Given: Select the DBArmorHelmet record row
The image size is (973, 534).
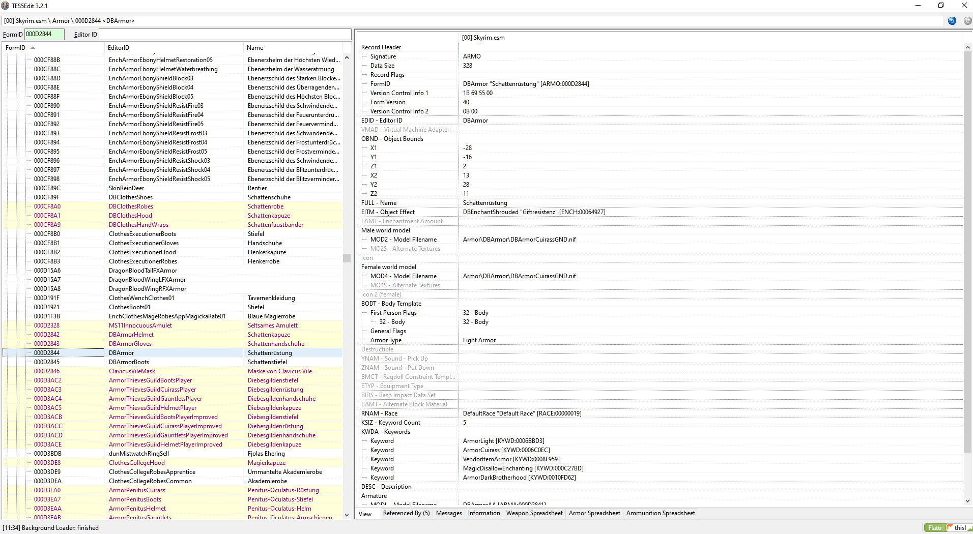Looking at the screenshot, I should click(173, 335).
